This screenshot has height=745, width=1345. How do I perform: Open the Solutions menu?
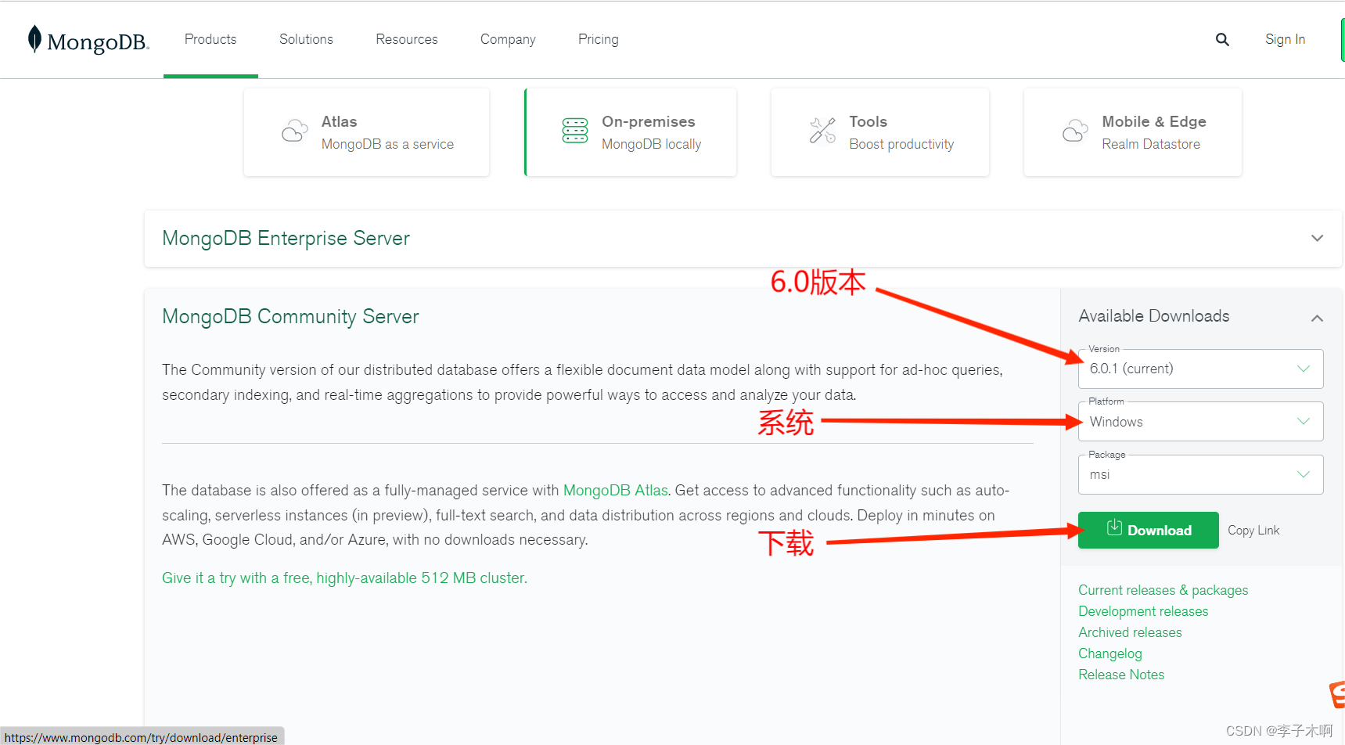[x=306, y=39]
